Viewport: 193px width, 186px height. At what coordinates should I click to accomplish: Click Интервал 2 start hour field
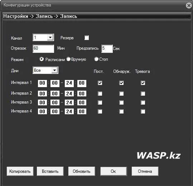[x=42, y=94]
